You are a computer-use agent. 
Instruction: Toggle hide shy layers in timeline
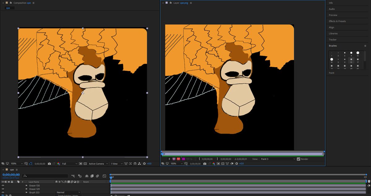pyautogui.click(x=87, y=176)
